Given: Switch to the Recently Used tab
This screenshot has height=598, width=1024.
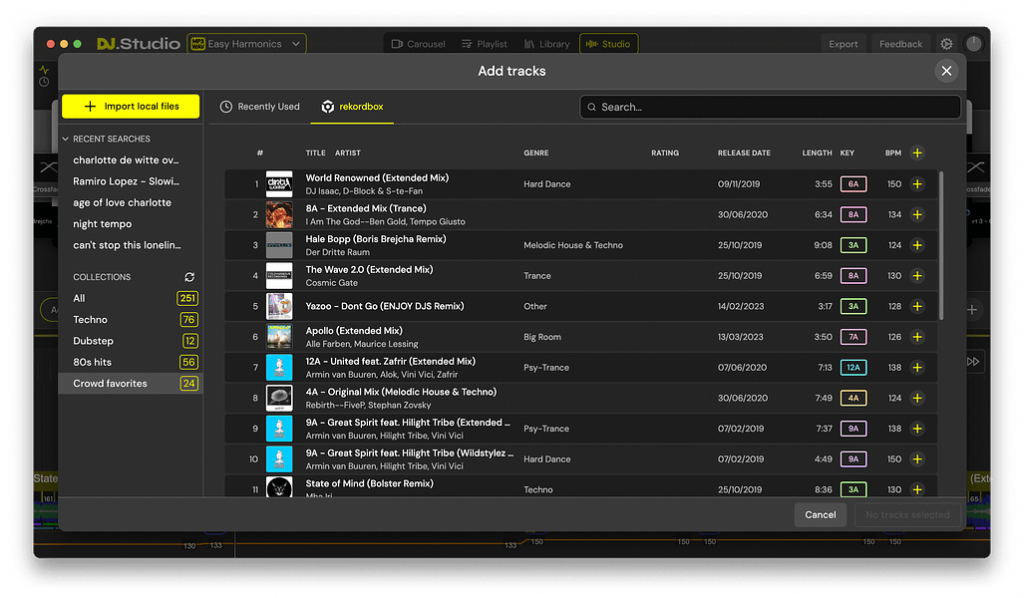Looking at the screenshot, I should coord(260,107).
